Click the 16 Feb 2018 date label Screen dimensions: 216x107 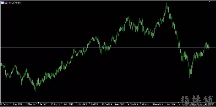coord(107,104)
